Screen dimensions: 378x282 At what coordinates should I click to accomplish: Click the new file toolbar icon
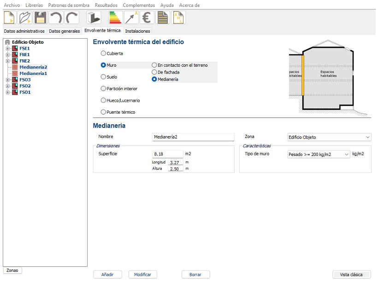10,18
